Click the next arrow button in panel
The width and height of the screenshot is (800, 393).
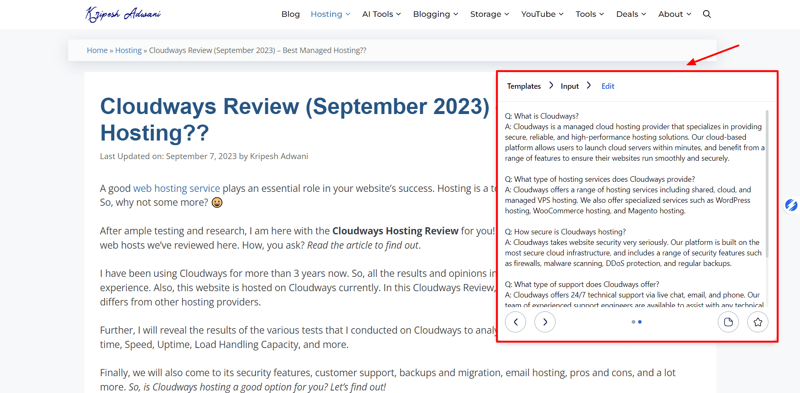(x=545, y=322)
